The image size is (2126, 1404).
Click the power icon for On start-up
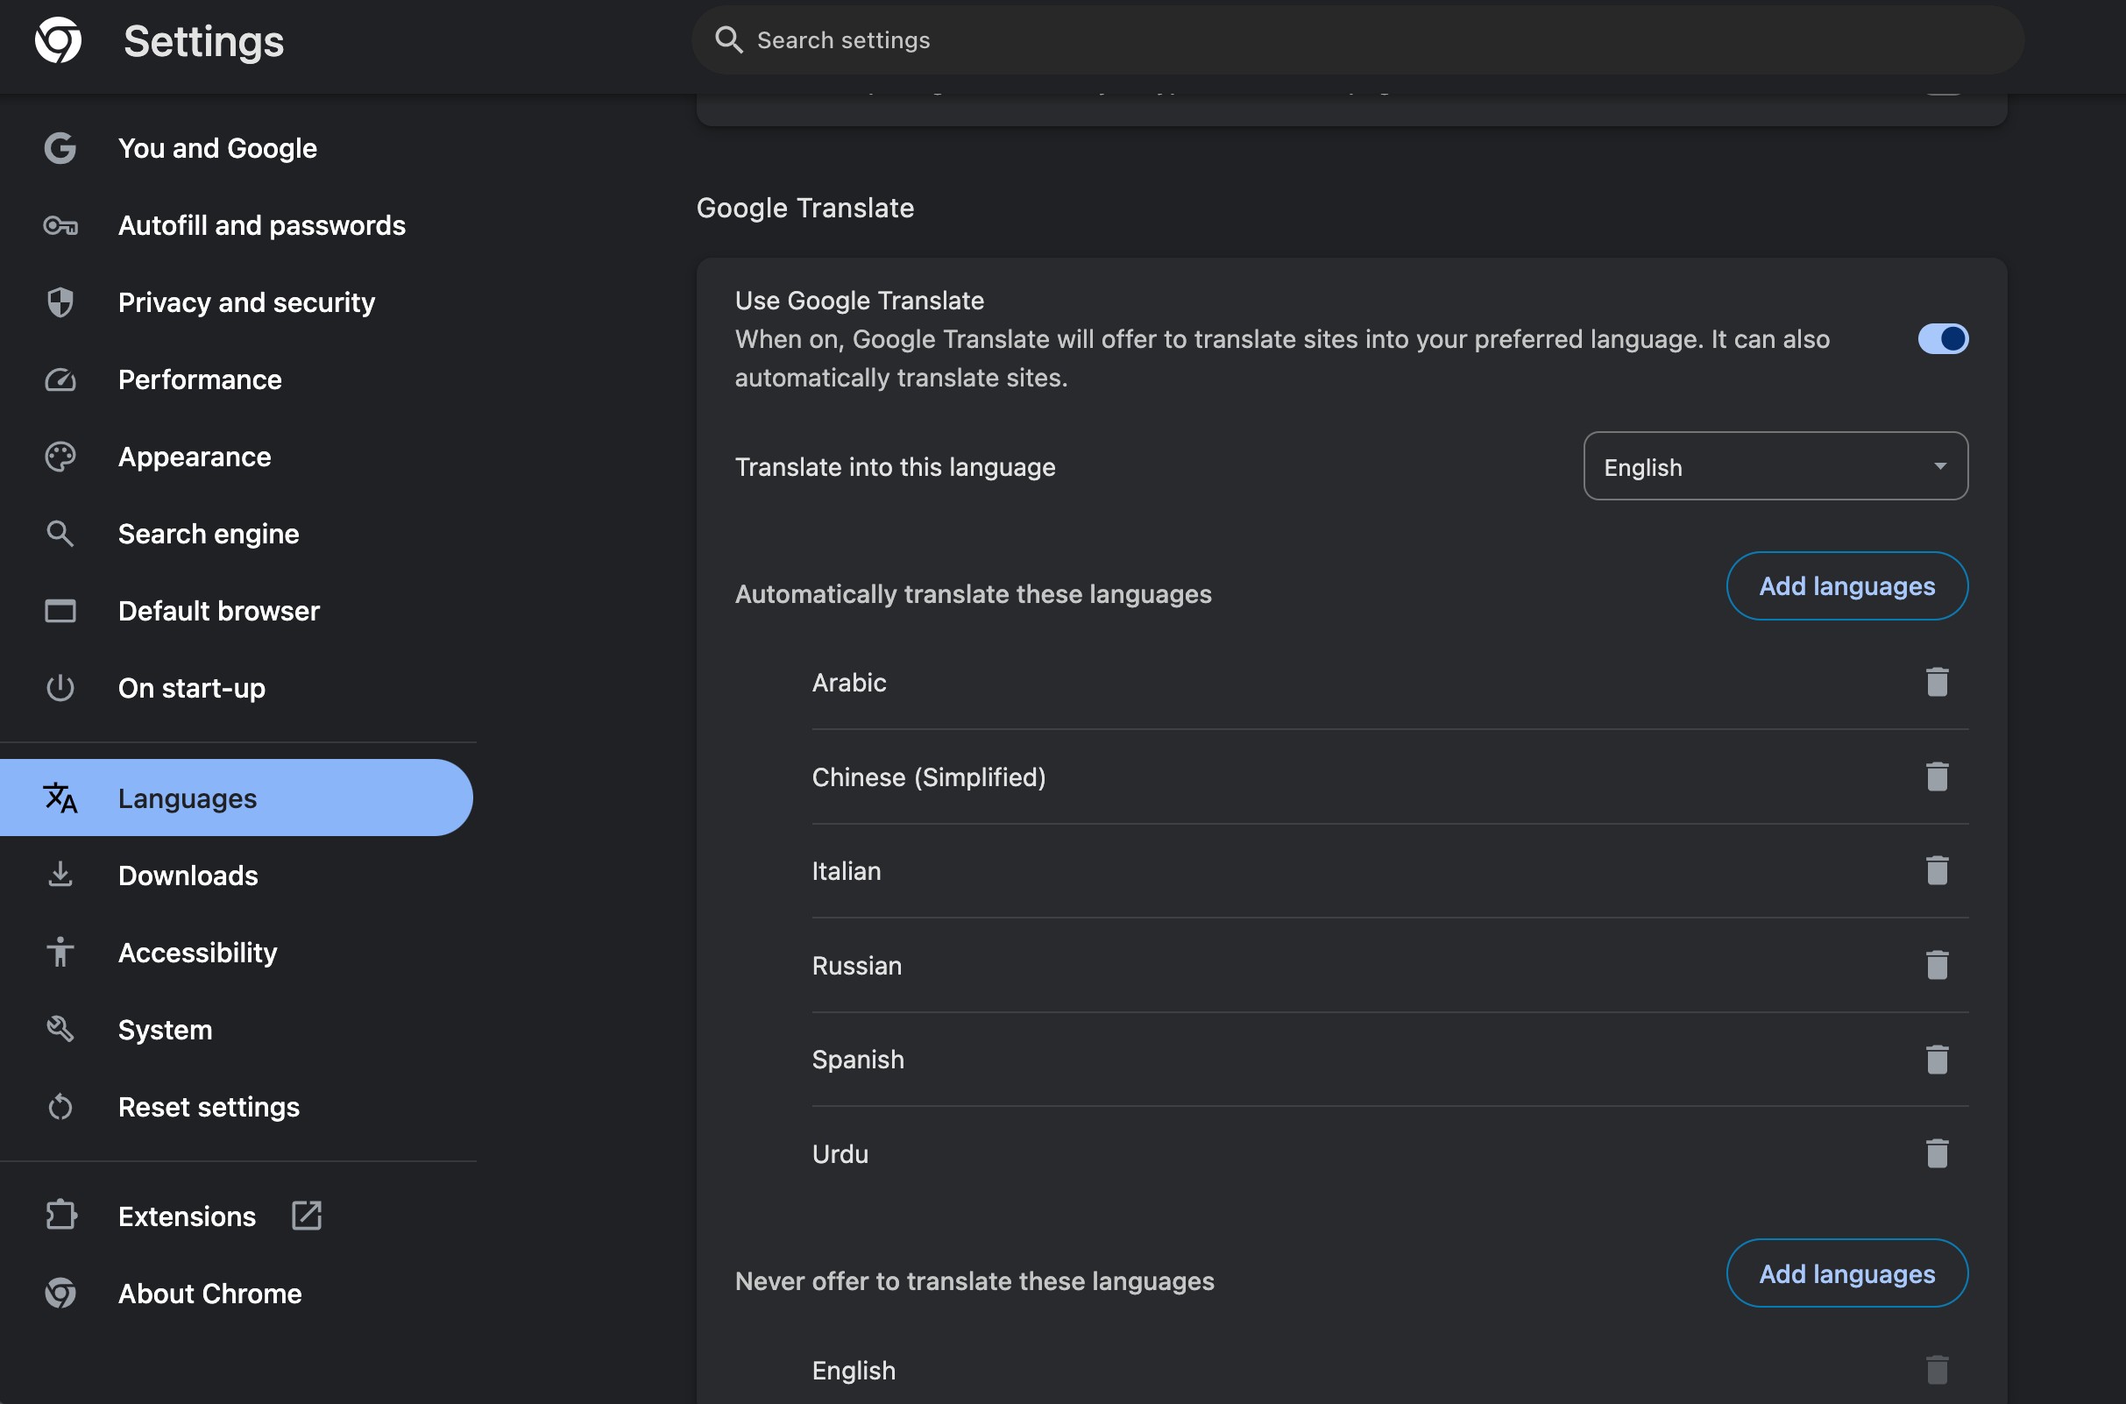(x=60, y=688)
